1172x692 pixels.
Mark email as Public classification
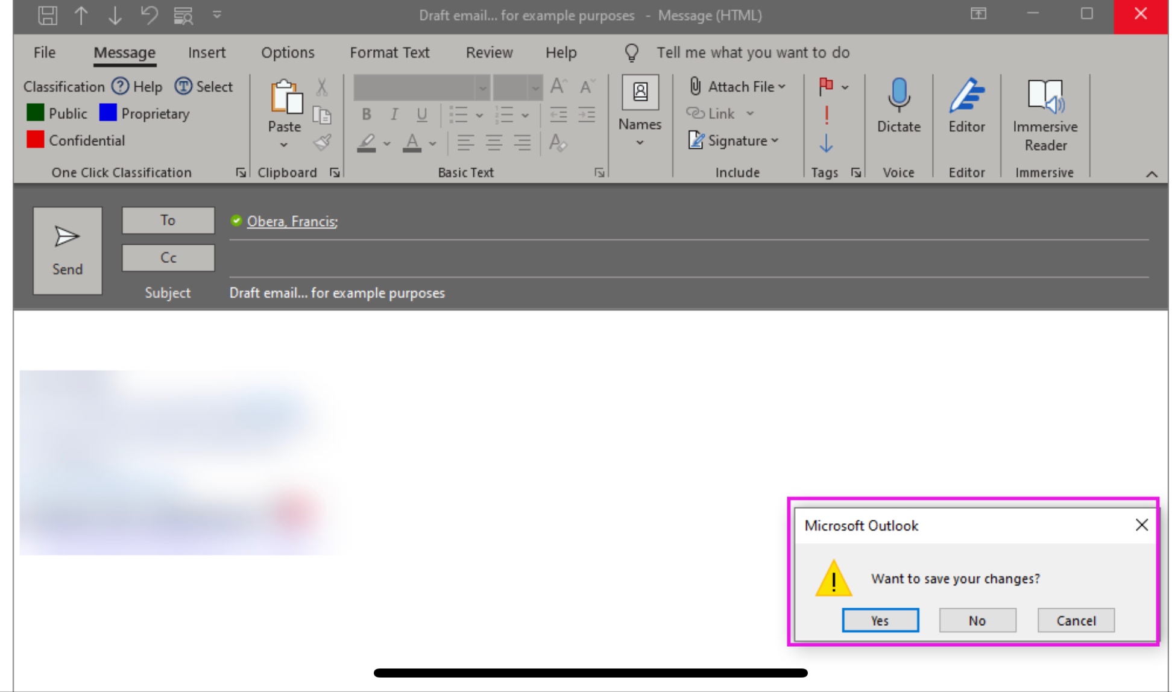(x=57, y=113)
